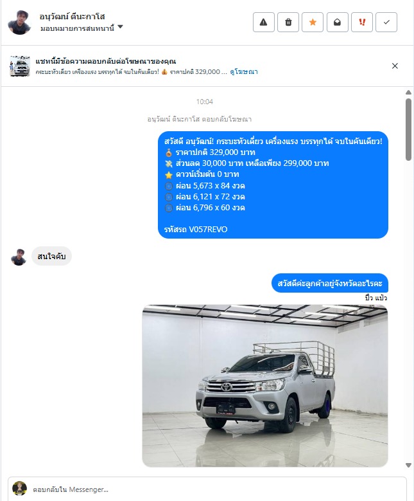The image size is (414, 501).
Task: Click the ดูโฆษณา link
Action: tap(244, 72)
